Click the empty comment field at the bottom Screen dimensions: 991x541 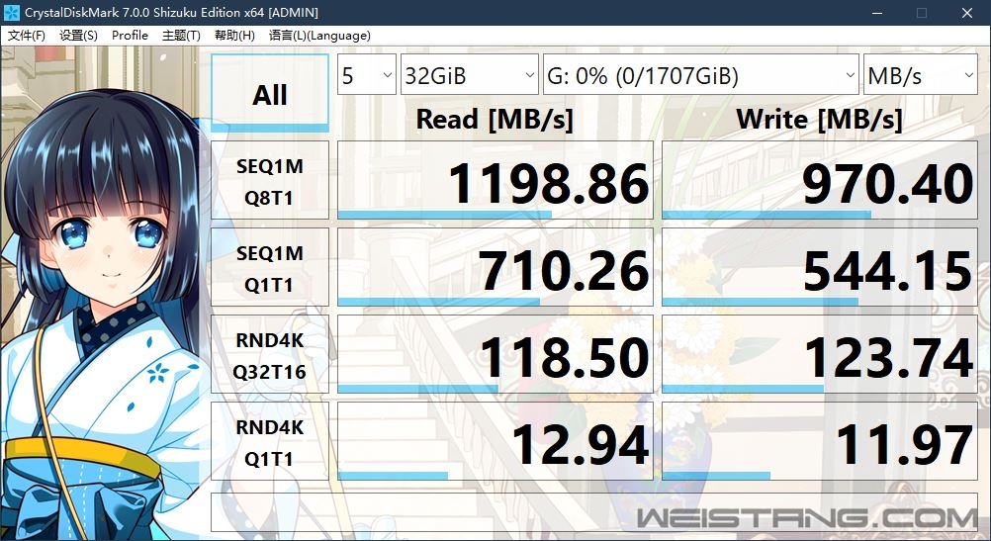point(594,512)
